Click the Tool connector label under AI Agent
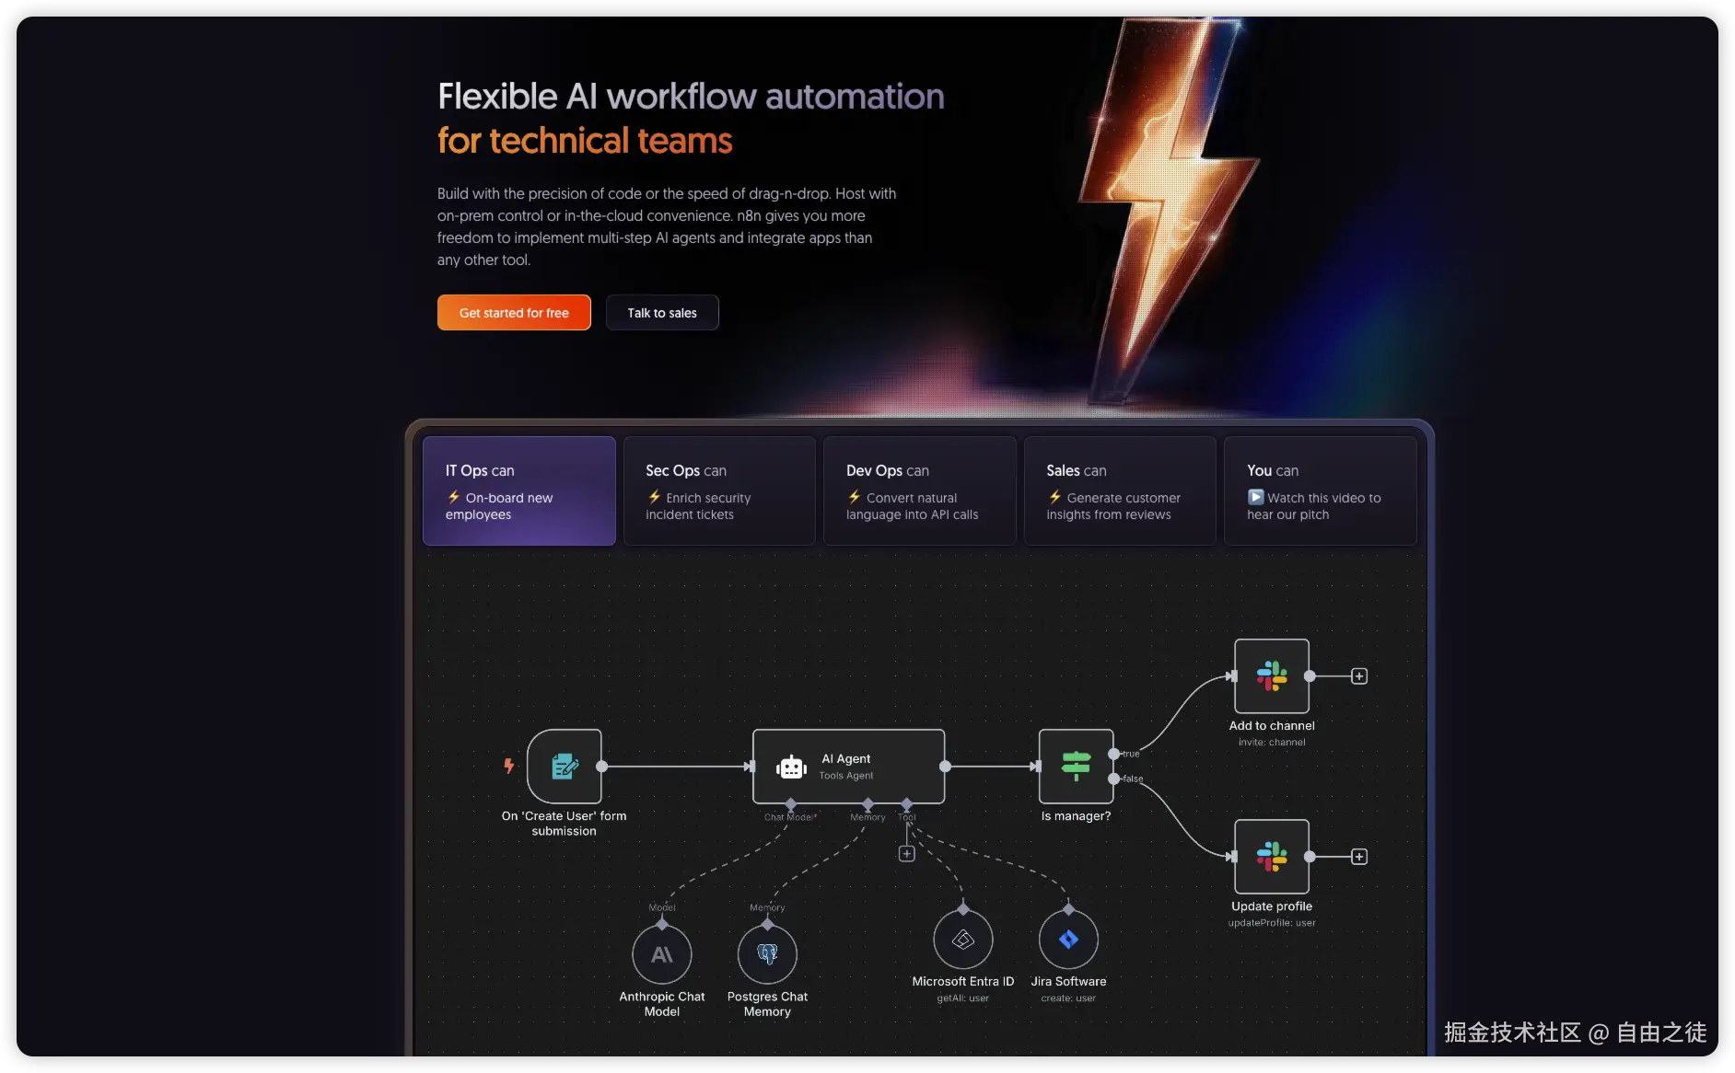 [907, 817]
